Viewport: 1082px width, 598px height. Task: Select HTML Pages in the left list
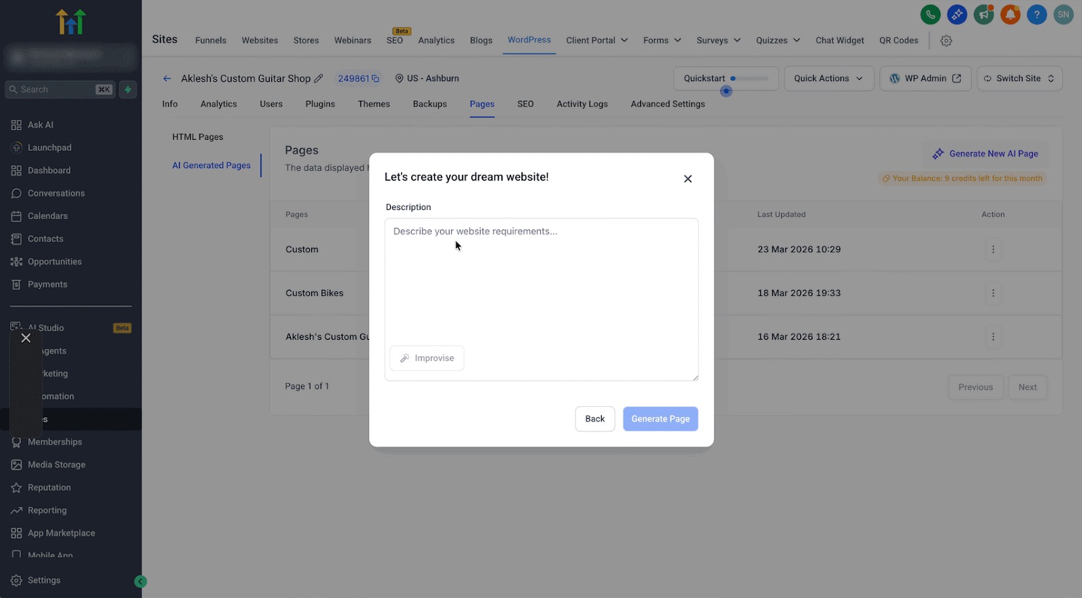coord(197,137)
